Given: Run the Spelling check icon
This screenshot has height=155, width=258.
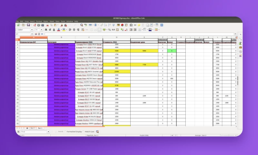Looking at the screenshot, I should click(x=85, y=25).
